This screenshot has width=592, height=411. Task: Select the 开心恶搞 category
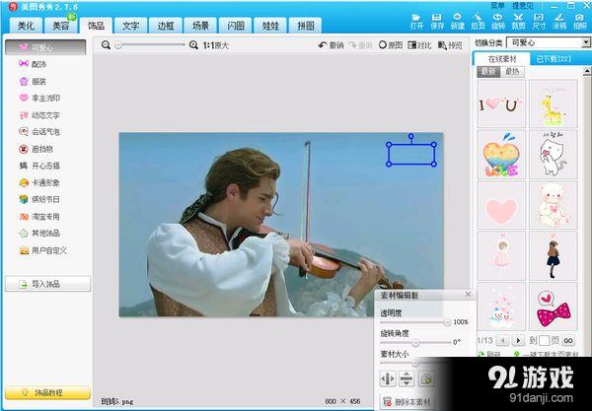[39, 166]
